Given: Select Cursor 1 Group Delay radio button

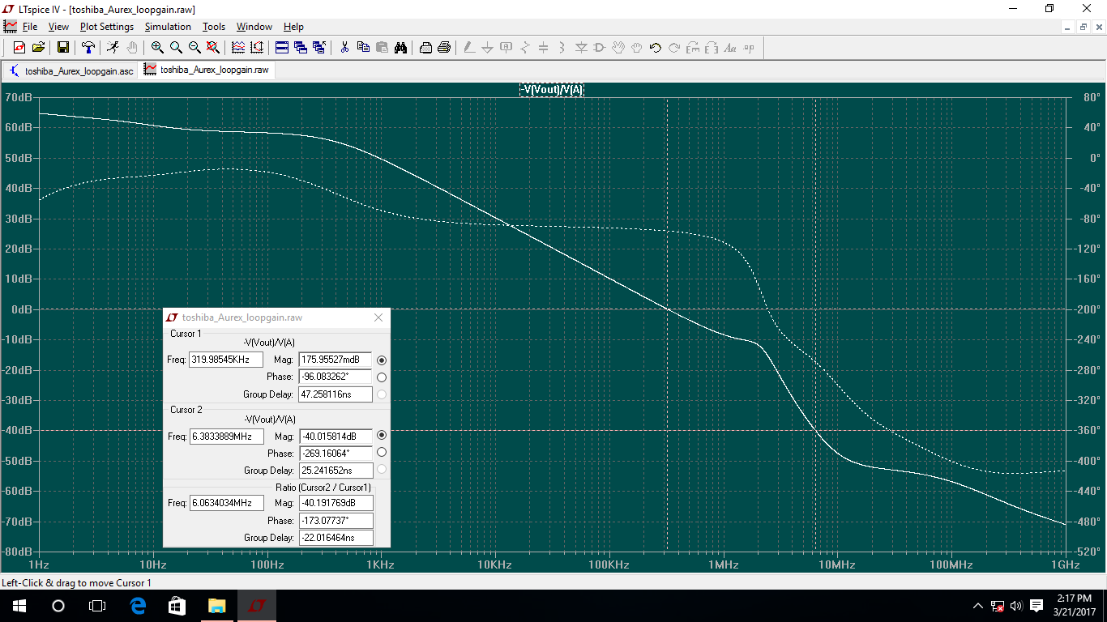Looking at the screenshot, I should (382, 394).
